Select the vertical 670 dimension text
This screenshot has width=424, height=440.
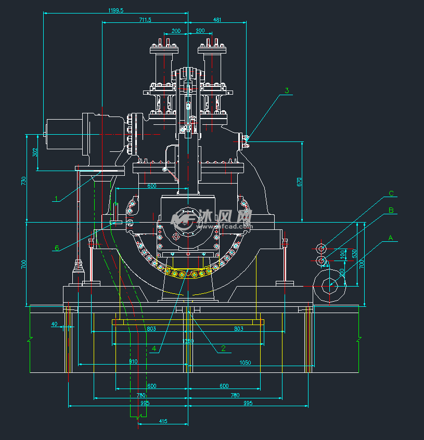point(299,182)
